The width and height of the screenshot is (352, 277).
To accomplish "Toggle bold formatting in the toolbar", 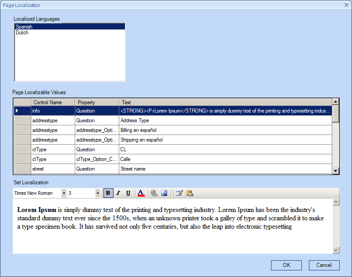I will pyautogui.click(x=108, y=193).
